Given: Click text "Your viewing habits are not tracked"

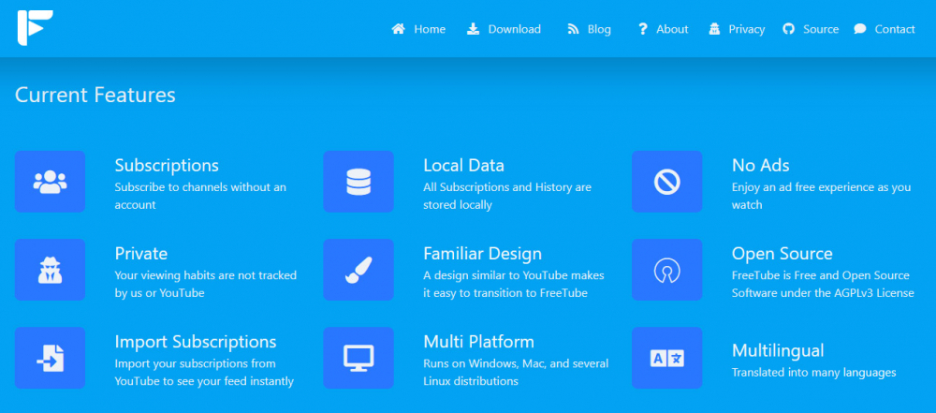Looking at the screenshot, I should pos(205,275).
